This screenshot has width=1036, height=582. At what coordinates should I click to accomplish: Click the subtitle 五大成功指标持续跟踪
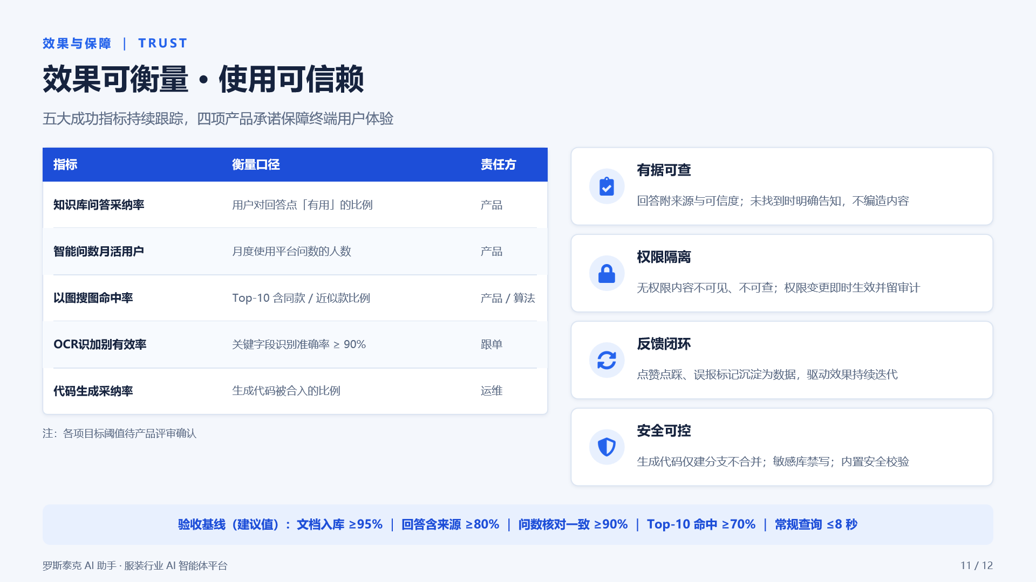tap(113, 119)
